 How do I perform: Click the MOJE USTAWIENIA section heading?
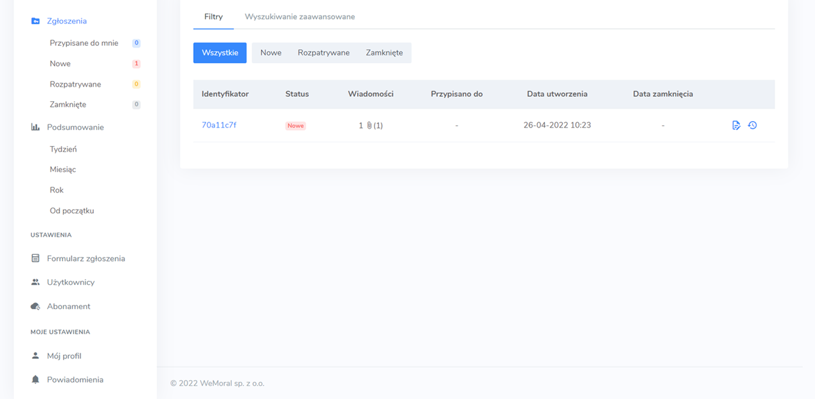click(60, 332)
